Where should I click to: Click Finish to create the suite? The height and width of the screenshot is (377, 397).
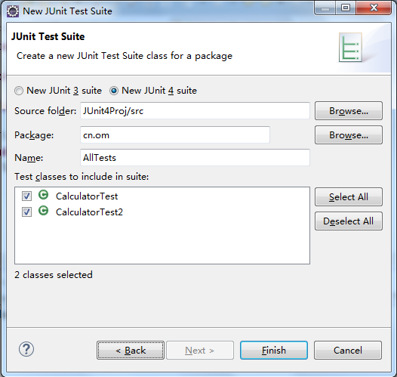[274, 350]
